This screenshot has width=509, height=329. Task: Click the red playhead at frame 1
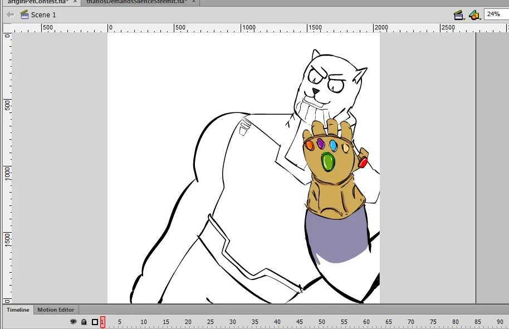[x=102, y=322]
